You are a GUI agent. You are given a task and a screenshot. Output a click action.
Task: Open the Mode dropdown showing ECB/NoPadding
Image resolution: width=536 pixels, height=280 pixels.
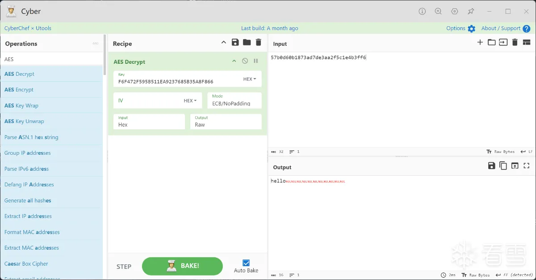coord(234,100)
